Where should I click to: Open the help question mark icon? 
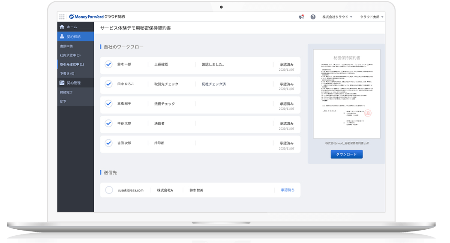point(313,17)
